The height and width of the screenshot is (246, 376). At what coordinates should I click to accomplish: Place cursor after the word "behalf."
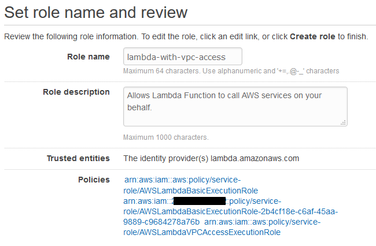pos(153,107)
